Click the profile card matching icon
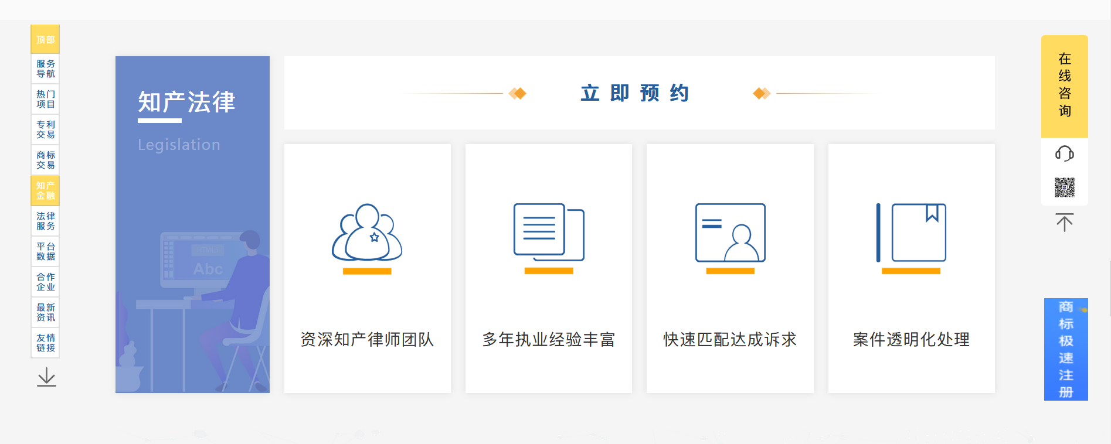 click(x=730, y=233)
